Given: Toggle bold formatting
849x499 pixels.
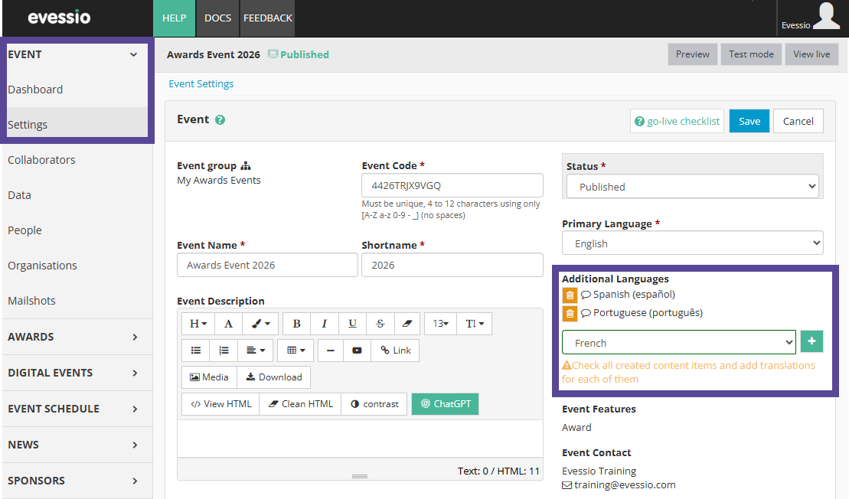Looking at the screenshot, I should coord(296,324).
